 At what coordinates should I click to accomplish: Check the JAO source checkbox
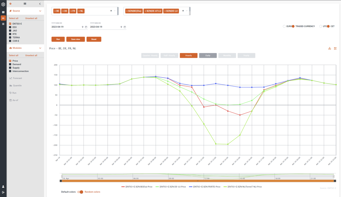tap(10, 31)
